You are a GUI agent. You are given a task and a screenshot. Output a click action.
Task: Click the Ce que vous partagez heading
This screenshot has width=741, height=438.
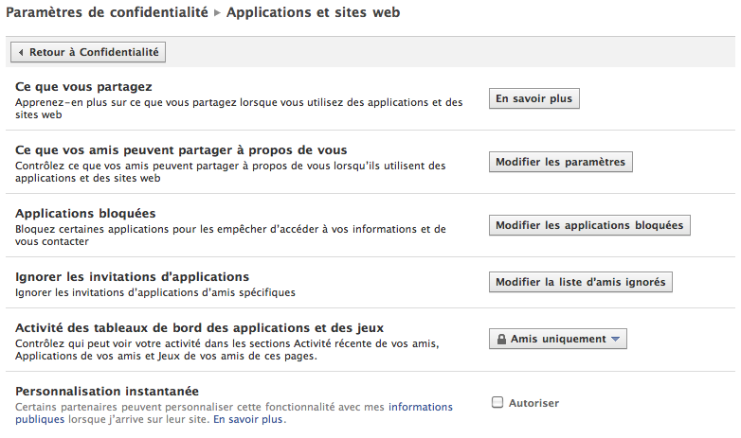click(83, 86)
